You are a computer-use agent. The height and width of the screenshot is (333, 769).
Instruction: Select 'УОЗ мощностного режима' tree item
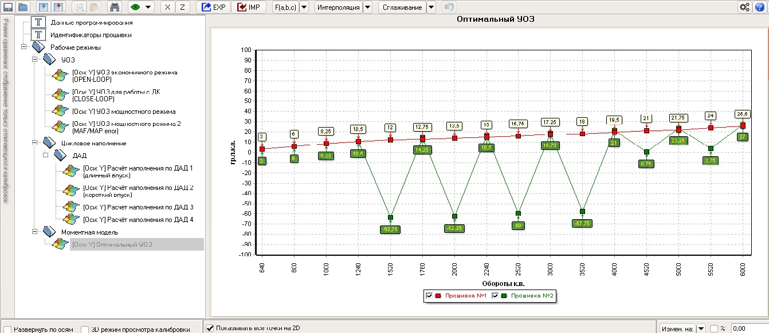(124, 112)
